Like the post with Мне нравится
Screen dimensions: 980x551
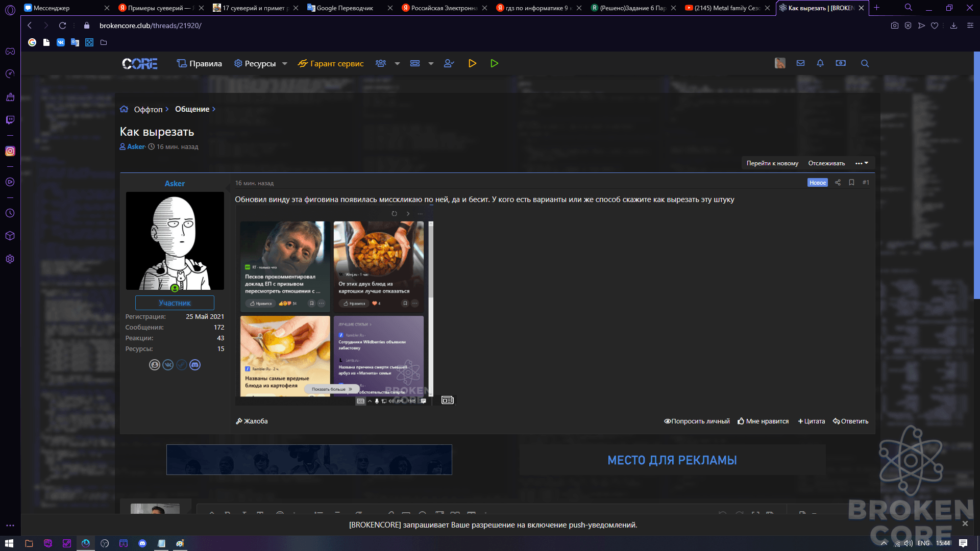[x=763, y=421]
